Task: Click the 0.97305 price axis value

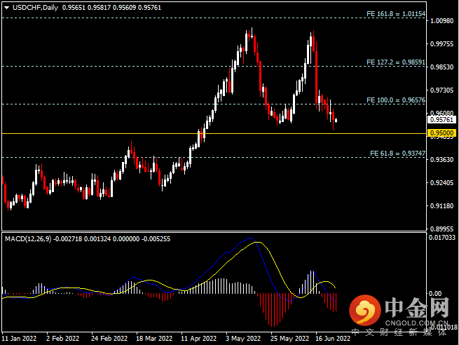Action: 441,90
